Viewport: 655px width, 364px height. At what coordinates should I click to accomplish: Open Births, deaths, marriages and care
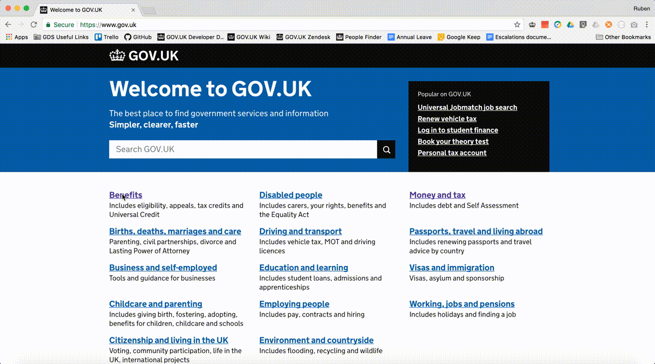[x=175, y=232]
